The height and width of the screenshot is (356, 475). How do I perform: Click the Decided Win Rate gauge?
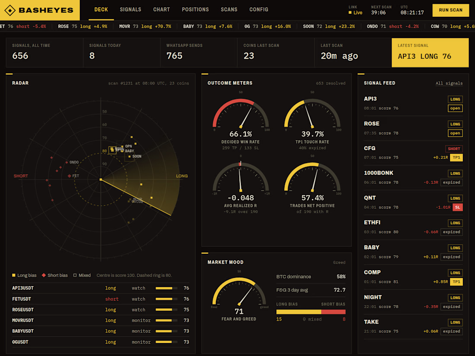tap(241, 113)
